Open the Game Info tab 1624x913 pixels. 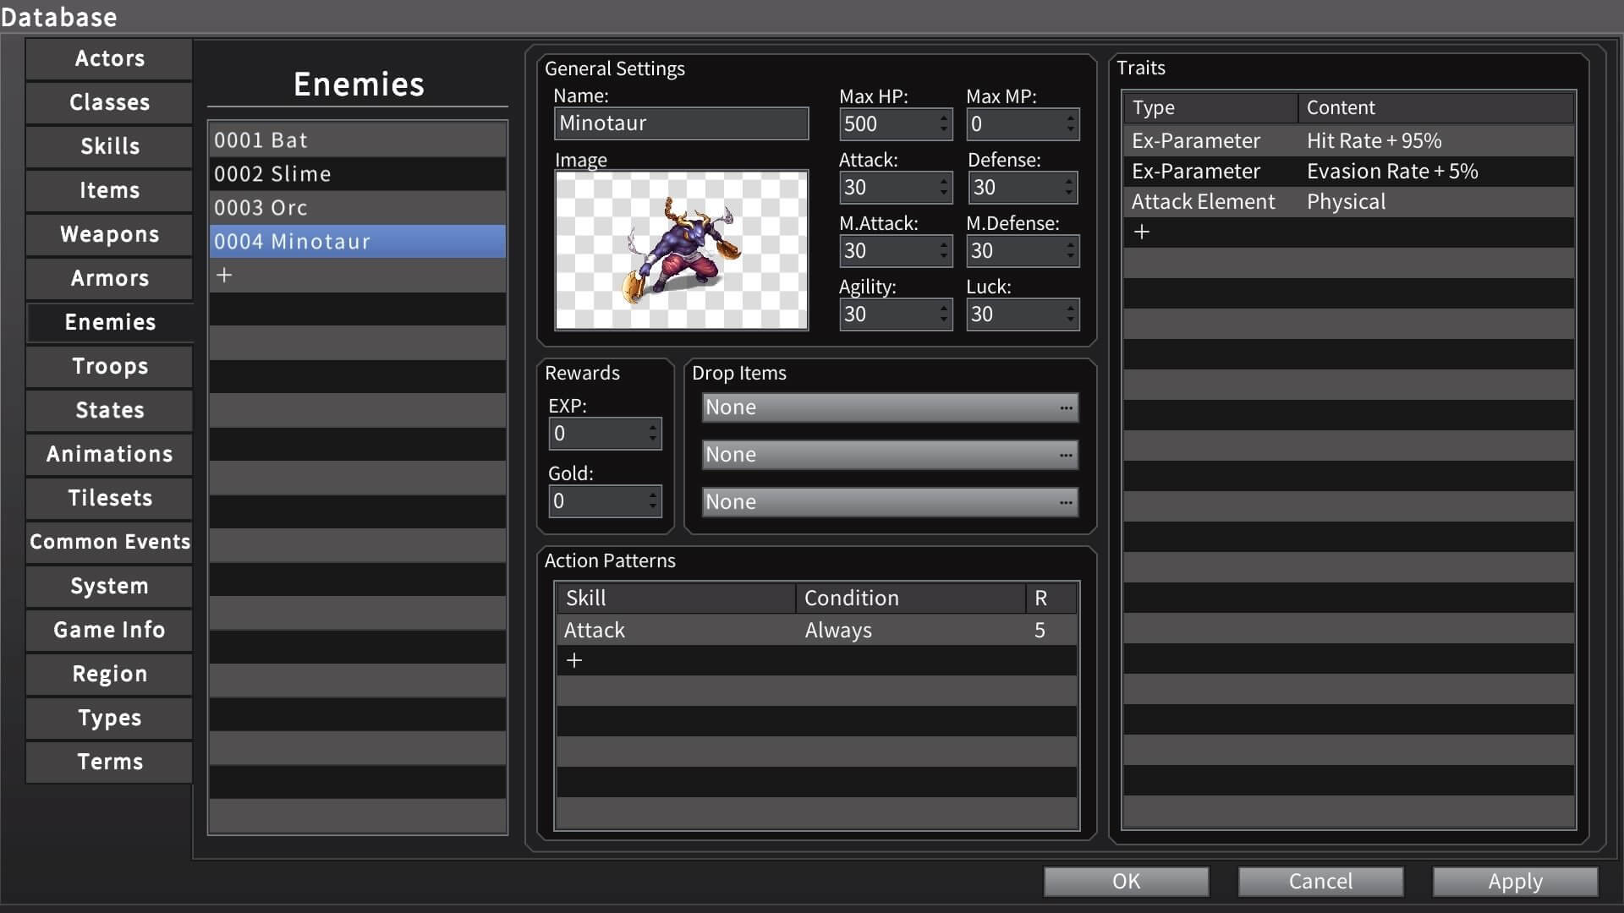click(x=110, y=631)
